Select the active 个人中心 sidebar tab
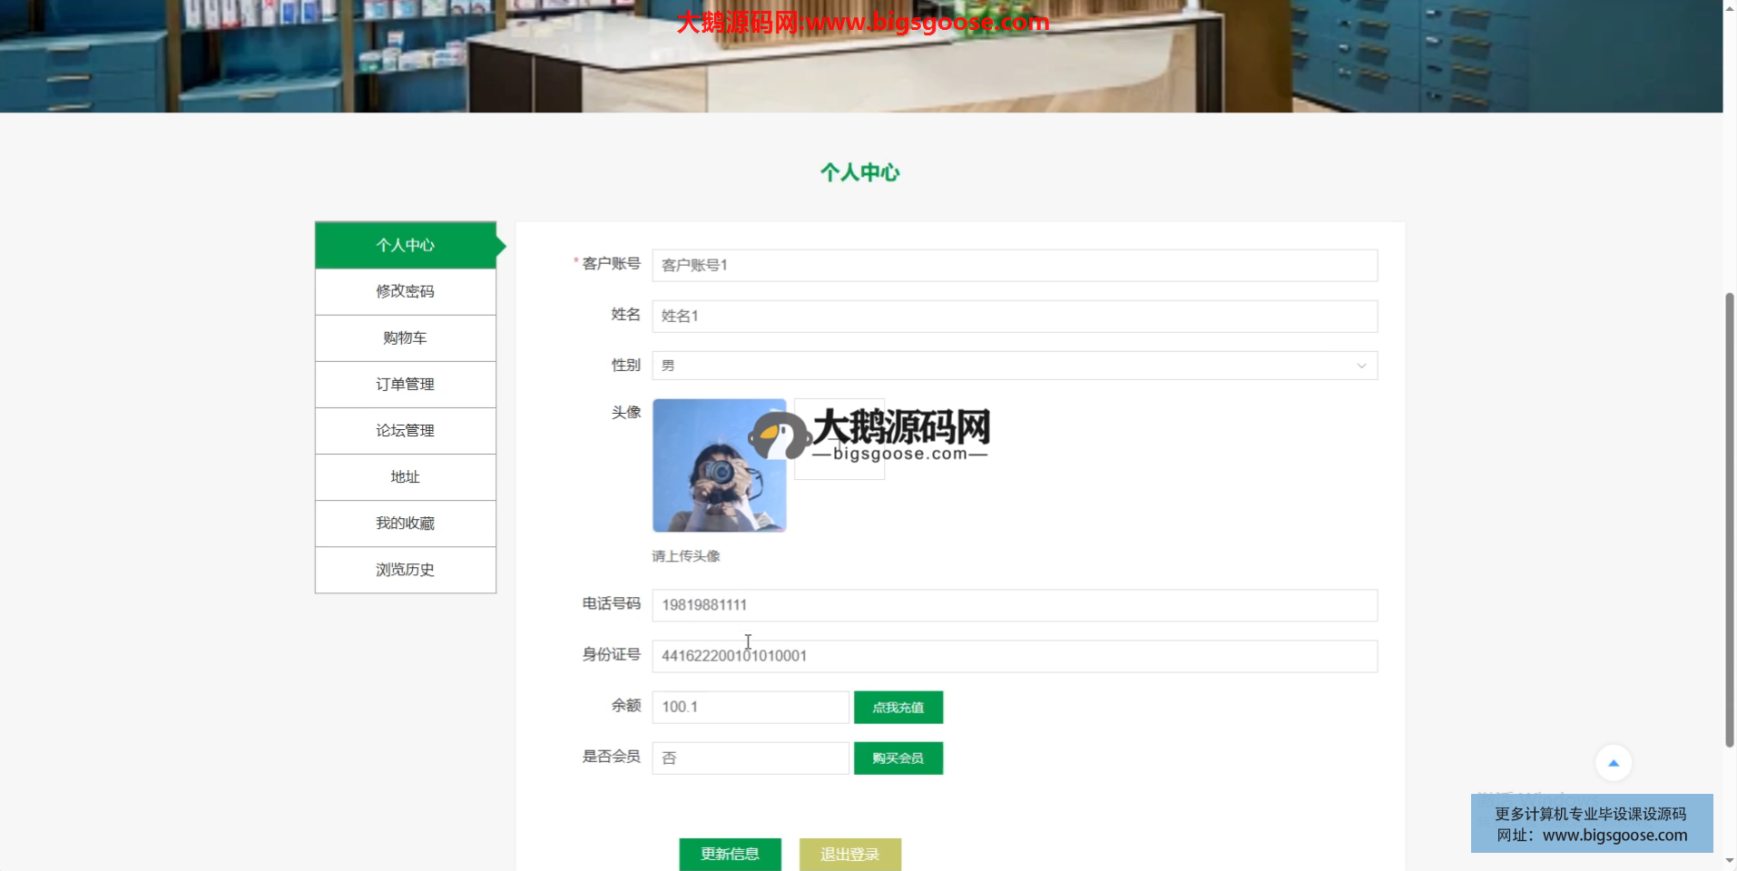This screenshot has width=1737, height=871. click(x=405, y=245)
